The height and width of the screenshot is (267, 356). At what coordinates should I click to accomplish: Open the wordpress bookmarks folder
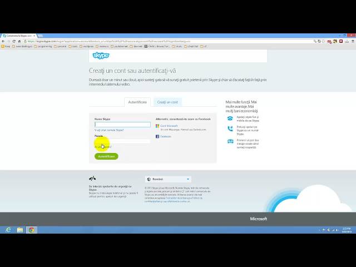87,46
